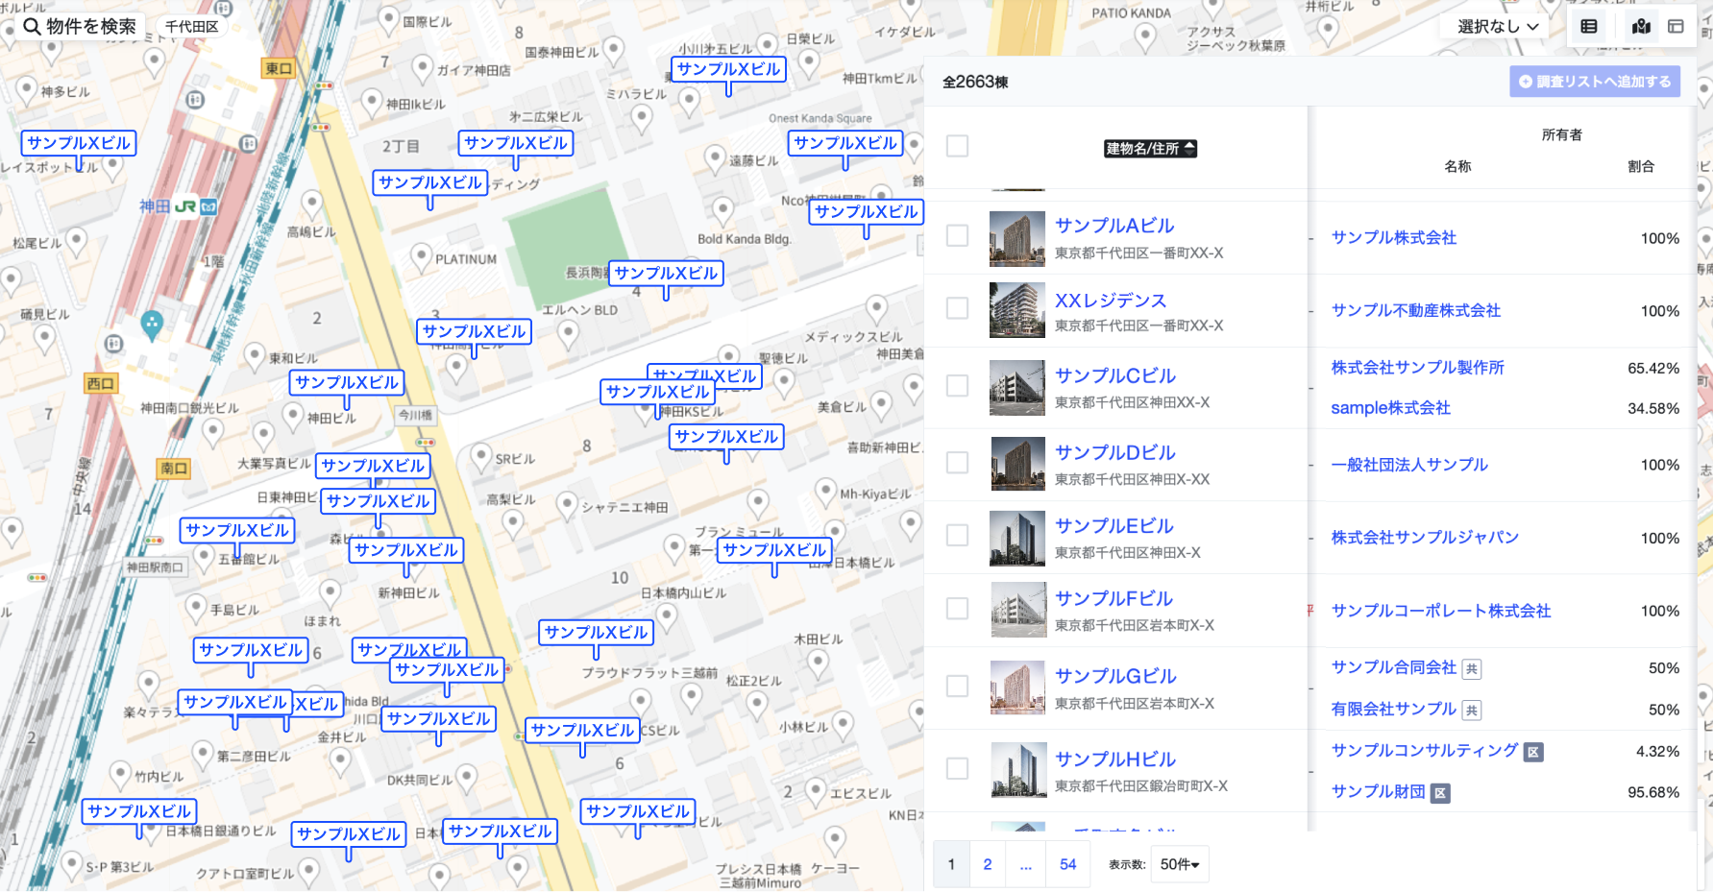Toggle the select-all checkbox in the list header
This screenshot has width=1713, height=892.
coord(957,145)
